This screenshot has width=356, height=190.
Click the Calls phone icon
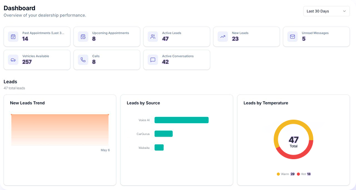click(83, 60)
